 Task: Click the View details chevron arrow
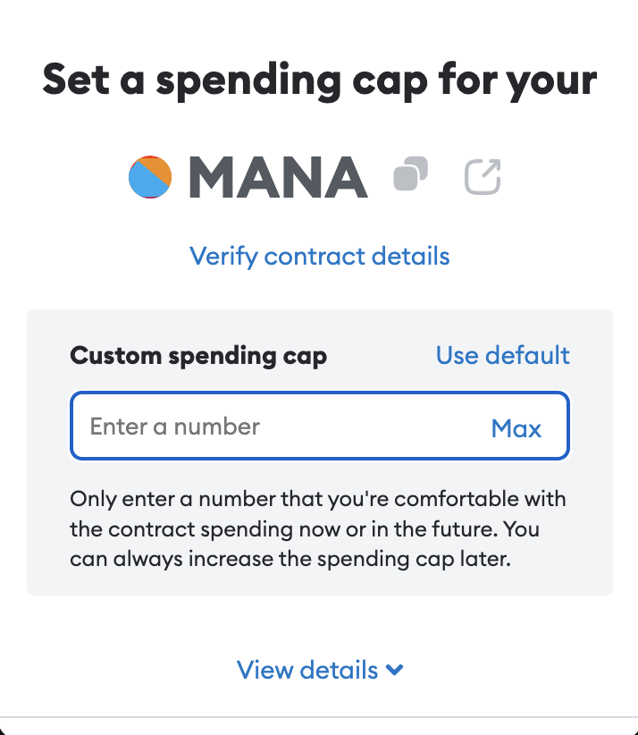(394, 670)
